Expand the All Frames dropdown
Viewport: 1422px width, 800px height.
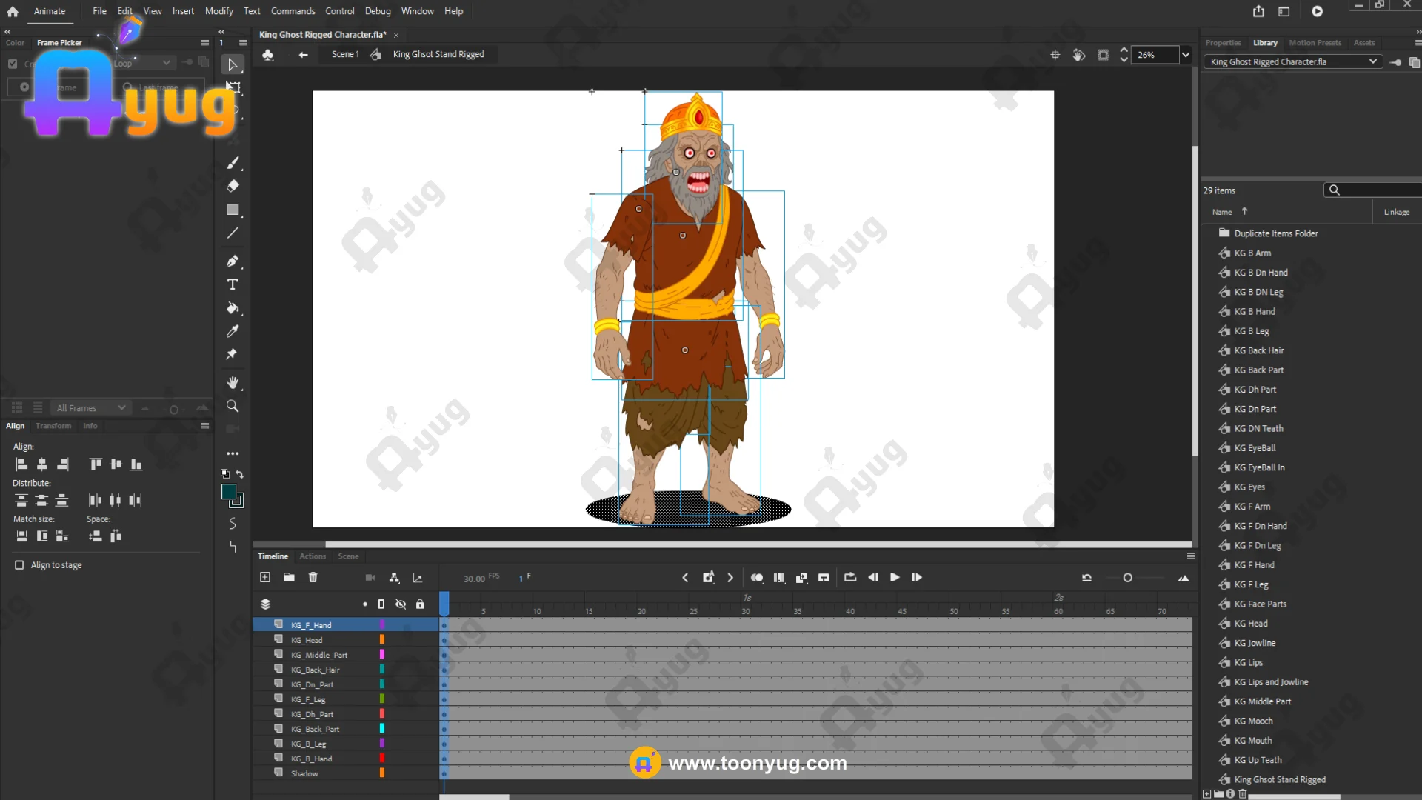coord(121,408)
